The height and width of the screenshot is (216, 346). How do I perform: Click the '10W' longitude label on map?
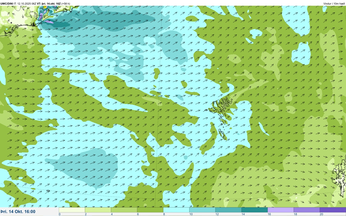(x=159, y=93)
